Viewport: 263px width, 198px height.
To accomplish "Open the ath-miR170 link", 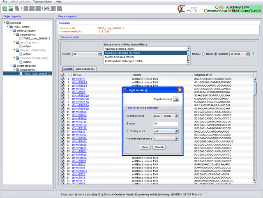I will 78,164.
